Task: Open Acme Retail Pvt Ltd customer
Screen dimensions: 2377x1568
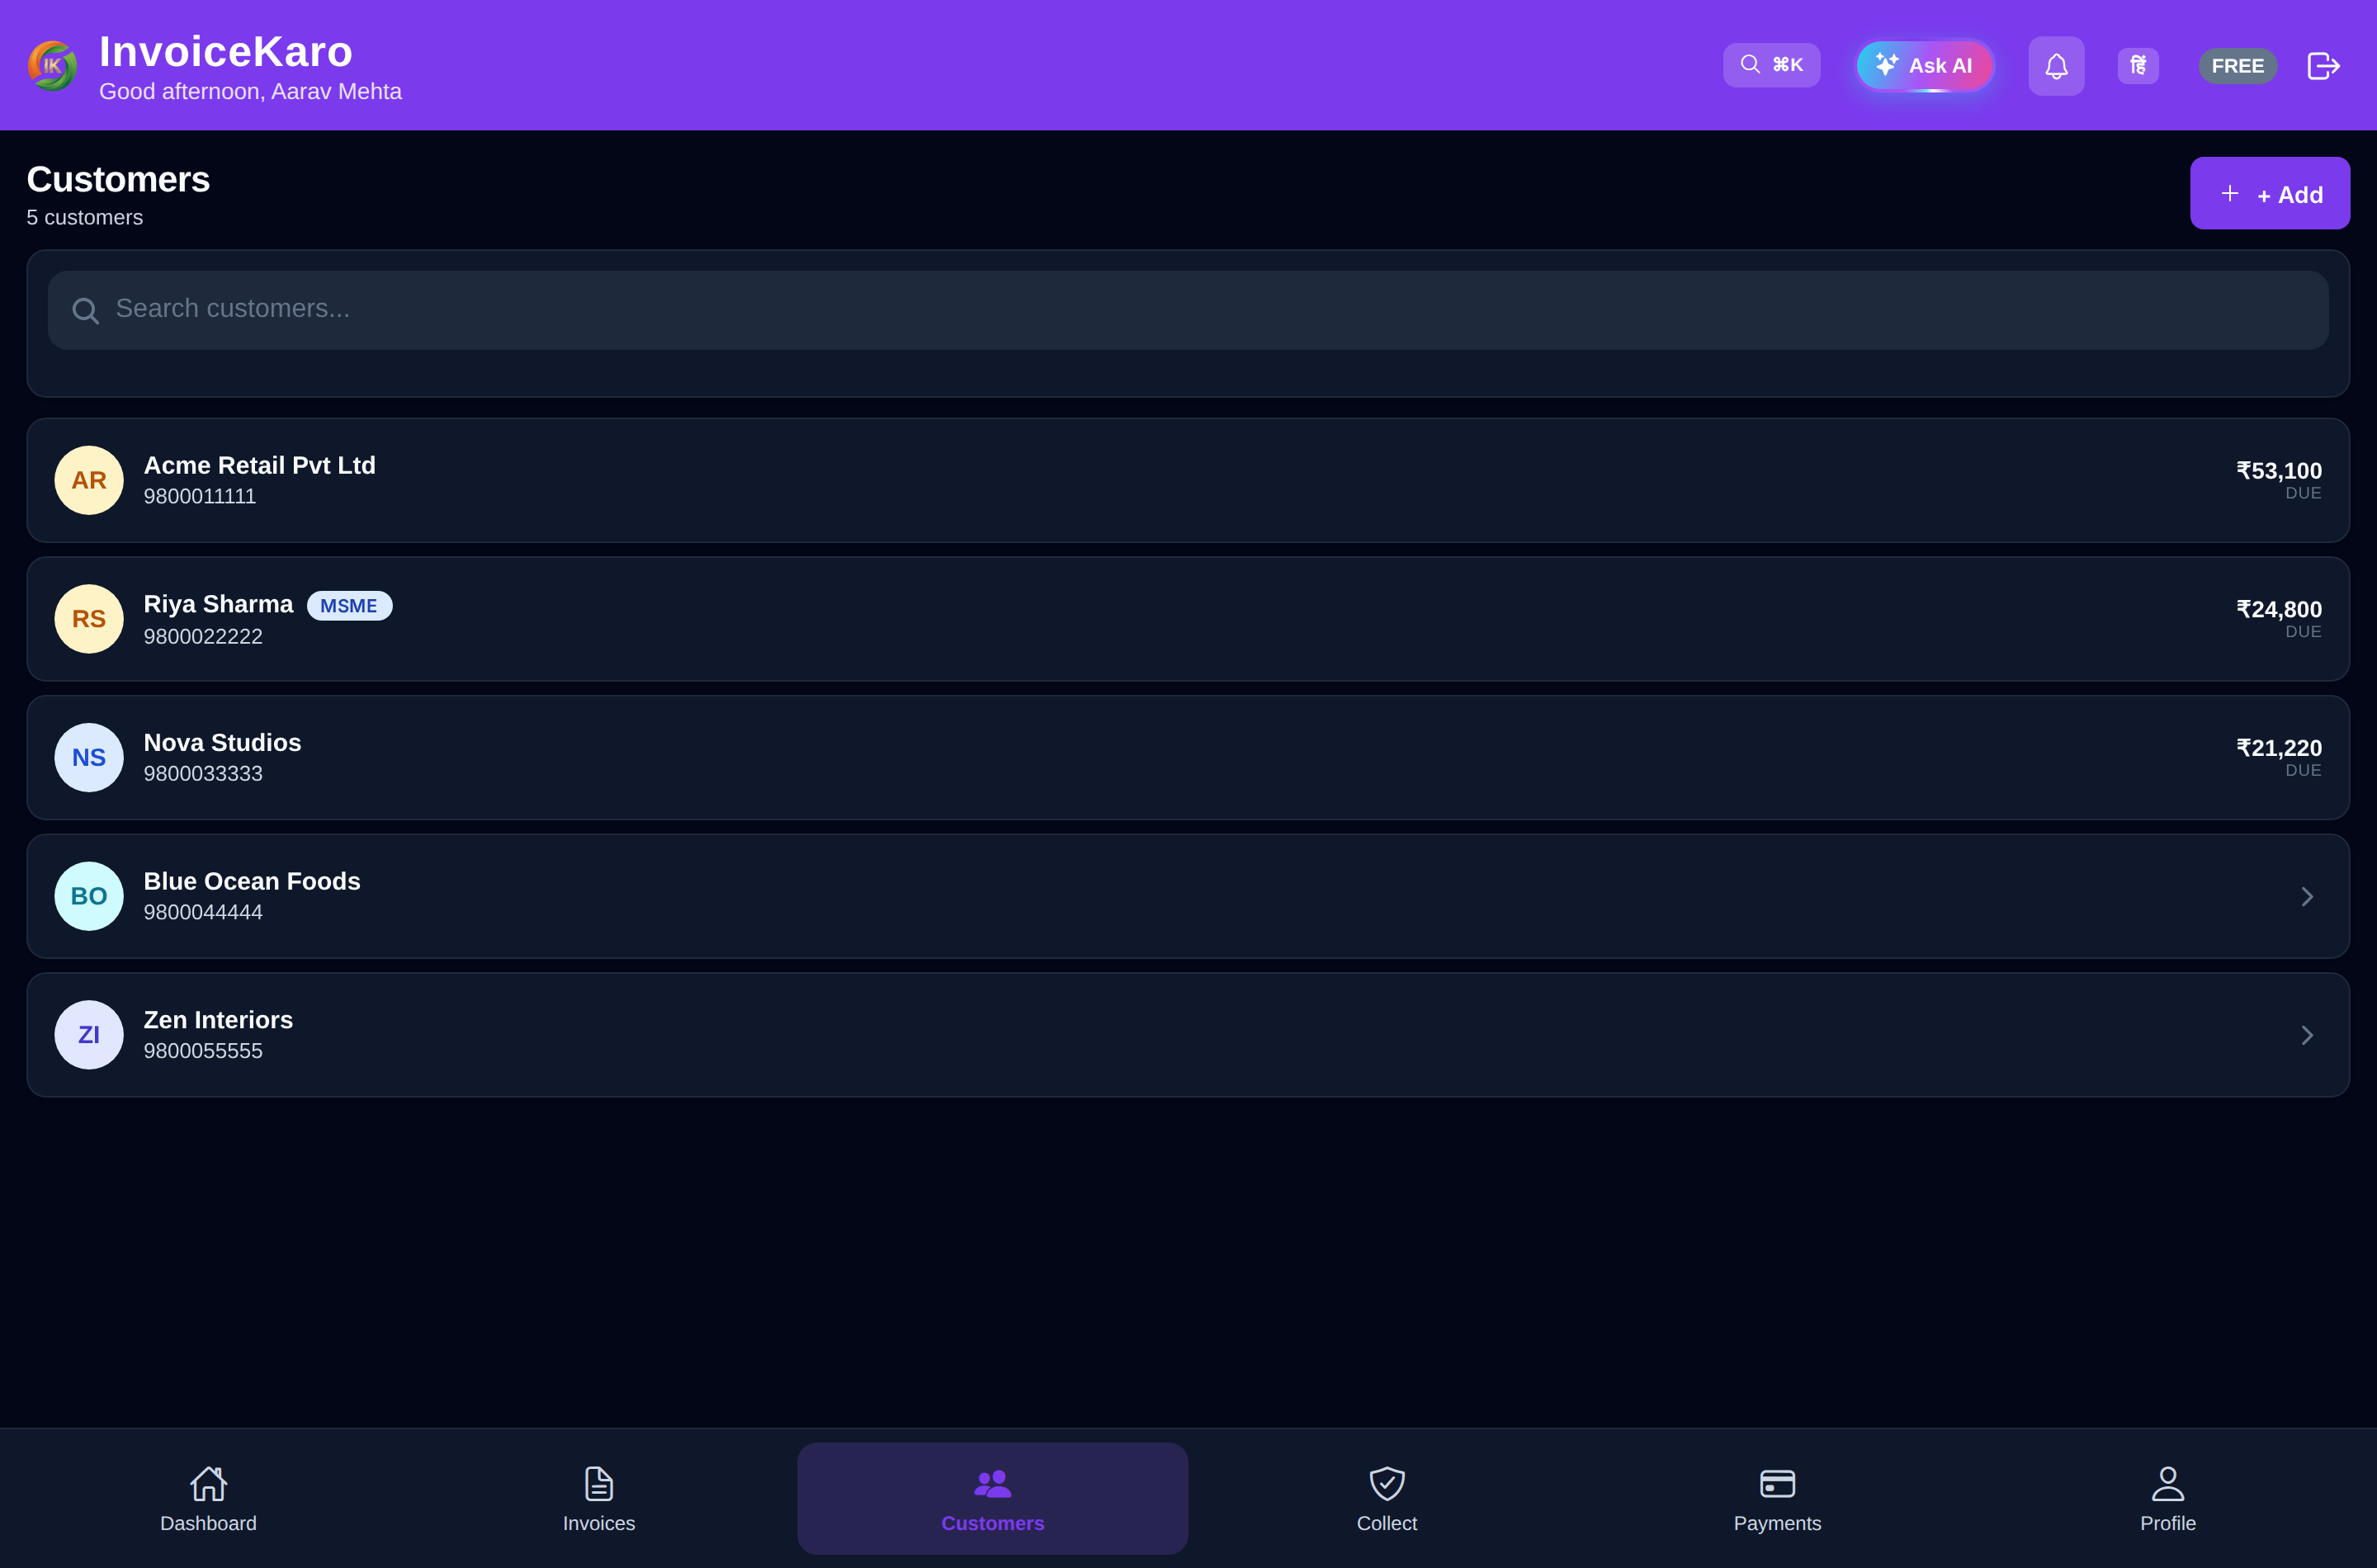Action: coord(1188,480)
